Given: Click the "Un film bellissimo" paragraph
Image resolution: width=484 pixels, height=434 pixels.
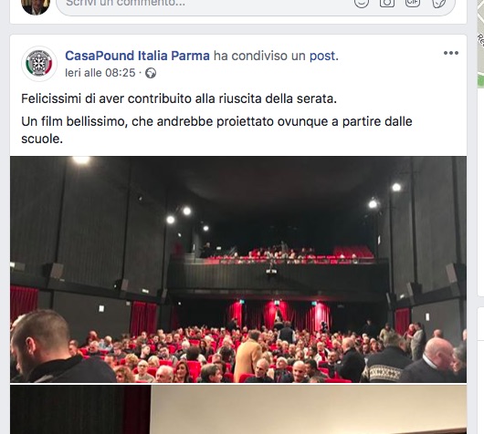Looking at the screenshot, I should pos(216,130).
